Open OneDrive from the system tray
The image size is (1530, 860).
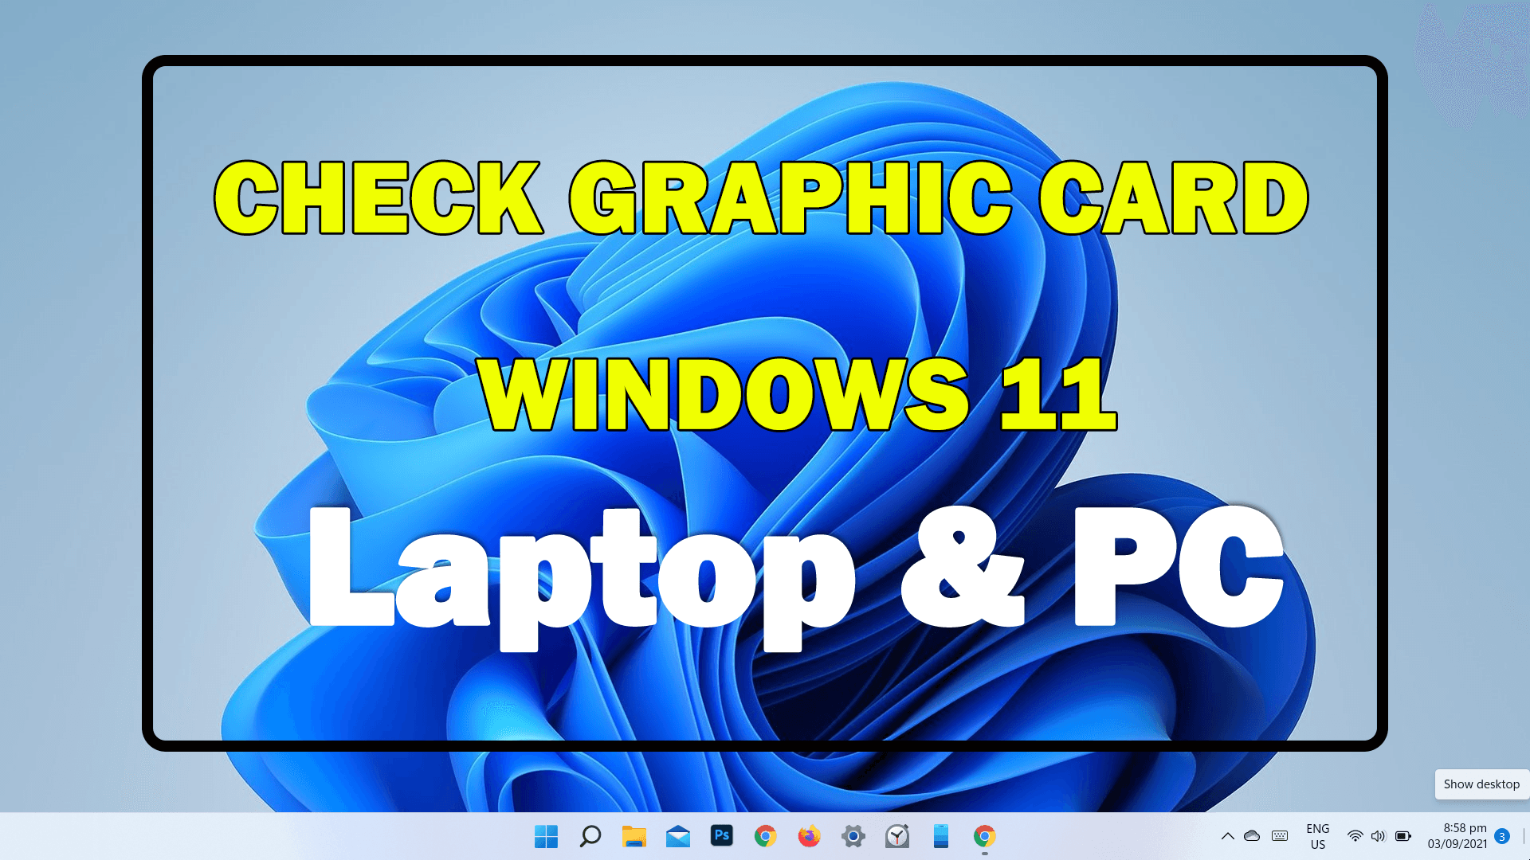(x=1252, y=836)
